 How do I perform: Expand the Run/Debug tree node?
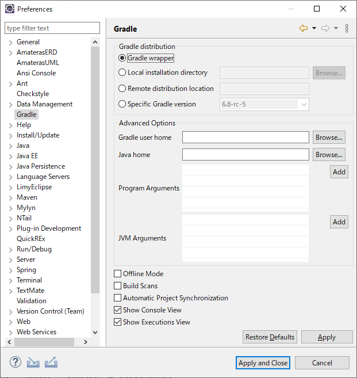pos(10,250)
